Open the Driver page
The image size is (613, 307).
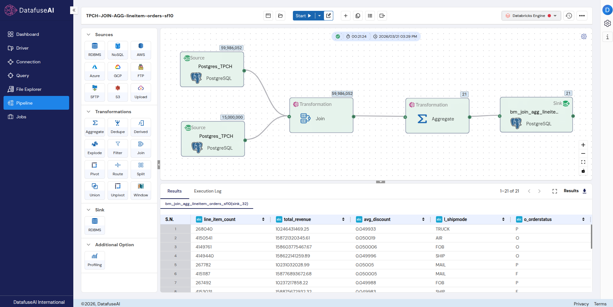tap(36, 48)
